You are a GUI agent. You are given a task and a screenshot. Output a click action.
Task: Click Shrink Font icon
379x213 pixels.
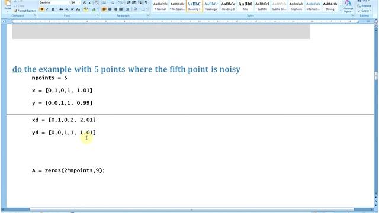click(90, 2)
